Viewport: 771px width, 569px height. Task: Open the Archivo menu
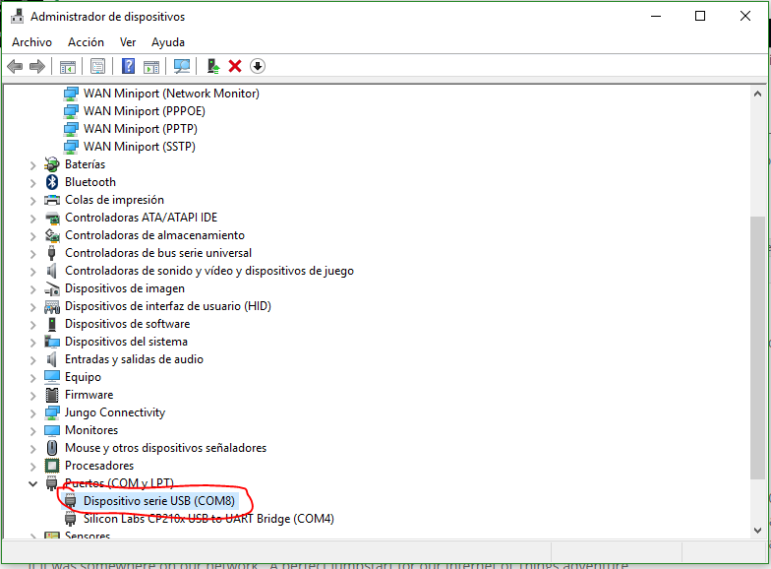click(x=31, y=42)
